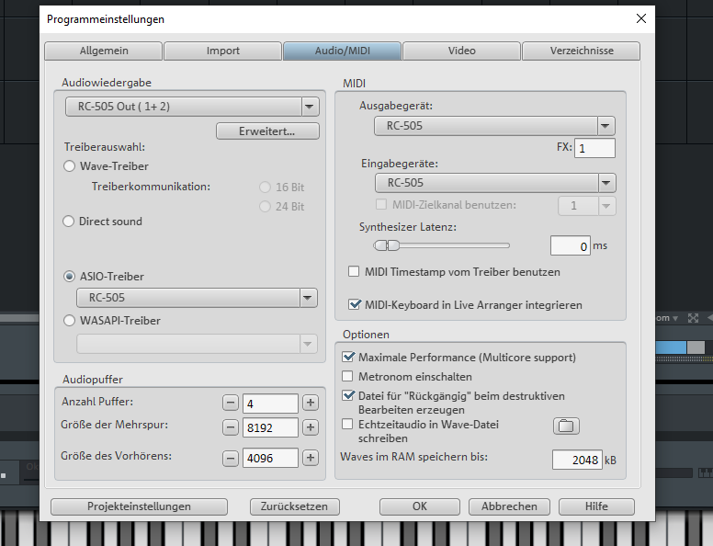Image resolution: width=713 pixels, height=546 pixels.
Task: Open Hilfe
Action: coord(596,506)
